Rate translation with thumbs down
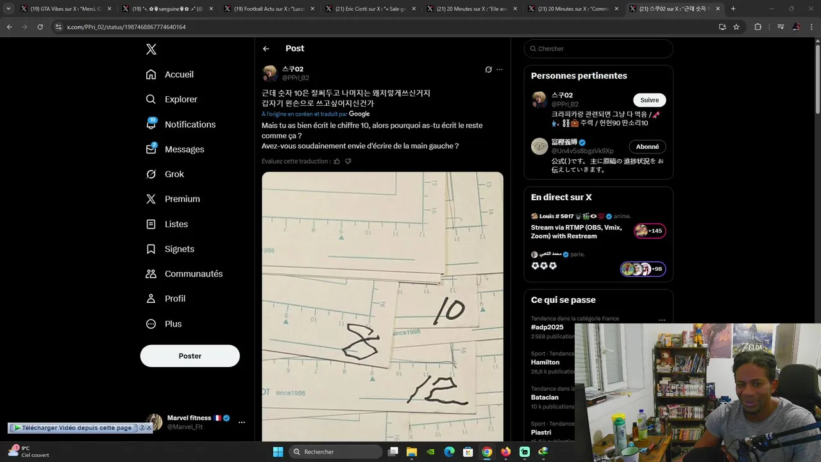821x462 pixels. pos(348,162)
